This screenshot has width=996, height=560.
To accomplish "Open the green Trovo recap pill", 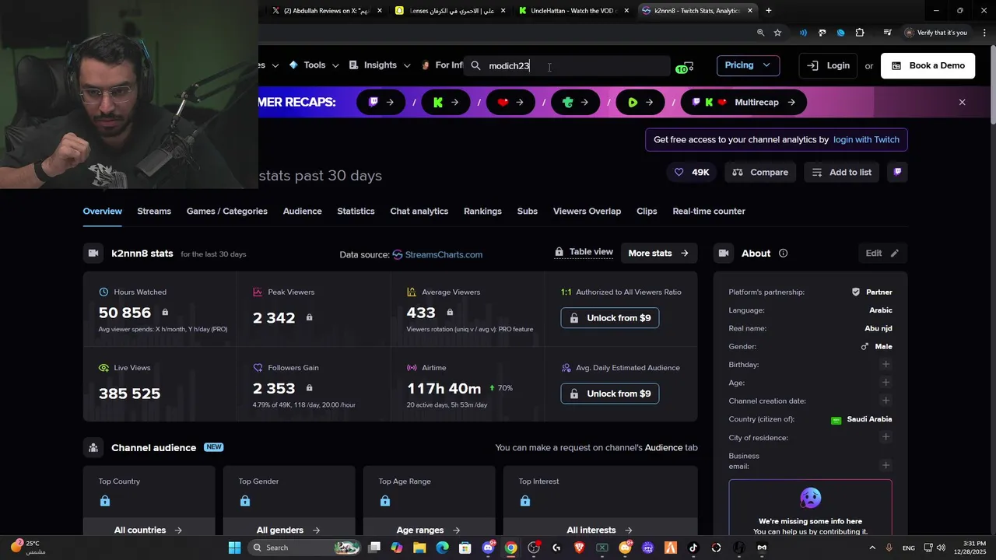I will pos(576,102).
